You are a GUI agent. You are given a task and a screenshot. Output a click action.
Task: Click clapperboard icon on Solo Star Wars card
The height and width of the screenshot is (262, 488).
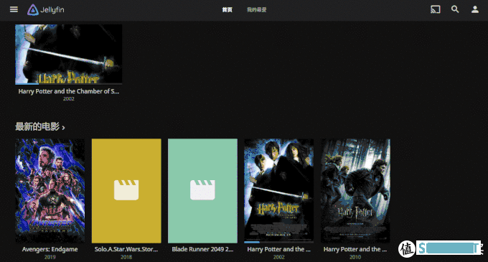(126, 190)
